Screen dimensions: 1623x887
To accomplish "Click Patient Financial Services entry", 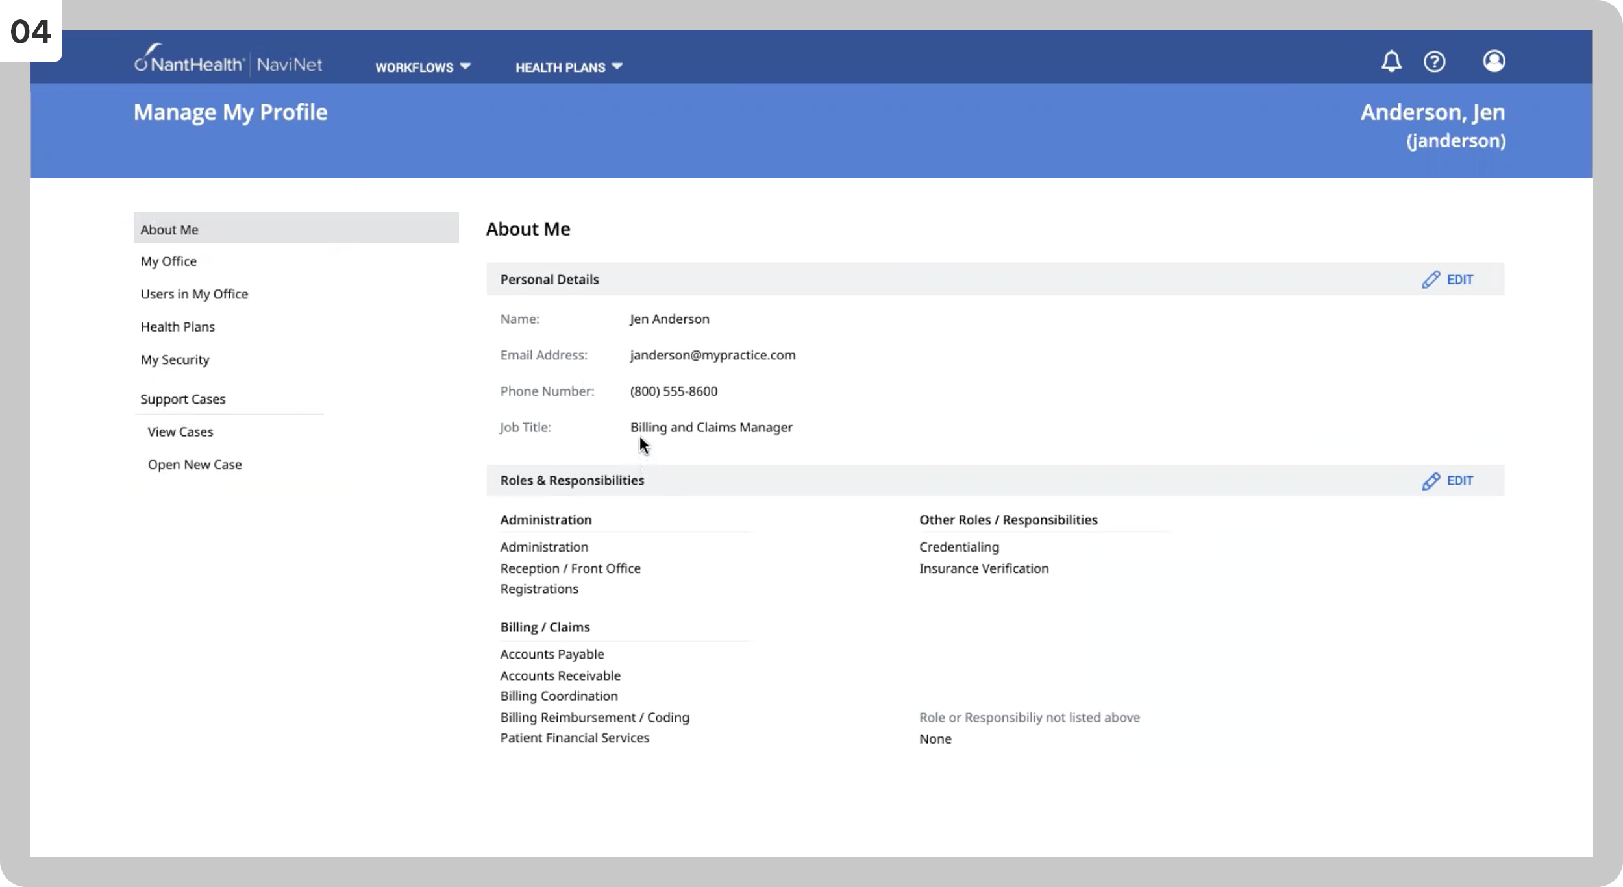I will [575, 738].
